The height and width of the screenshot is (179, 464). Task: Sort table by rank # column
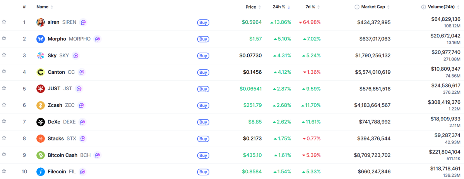24,7
